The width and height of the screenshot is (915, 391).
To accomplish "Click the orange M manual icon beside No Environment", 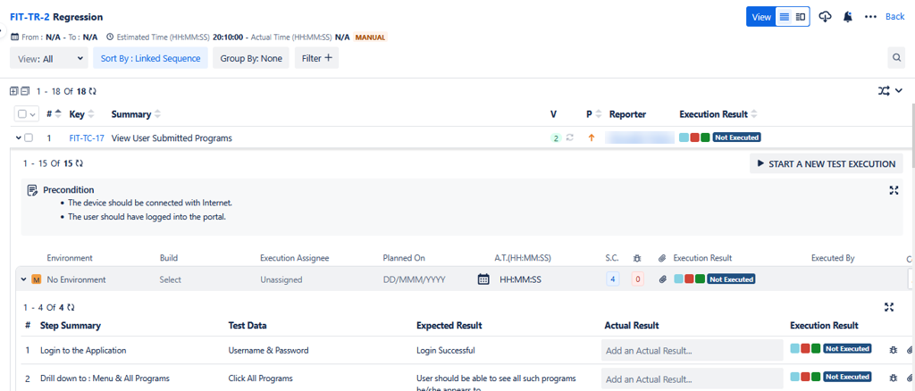I will pos(36,279).
